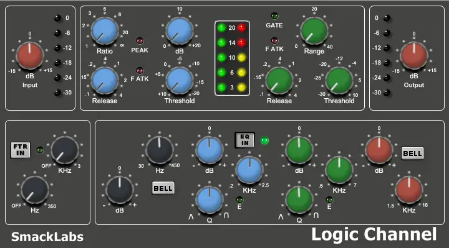Screen dimensions: 449x248
Task: Click the blue compressor Release knob
Action: [105, 81]
